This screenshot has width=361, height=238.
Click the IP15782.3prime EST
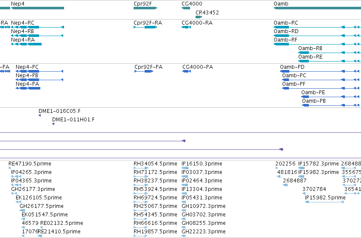pos(301,168)
